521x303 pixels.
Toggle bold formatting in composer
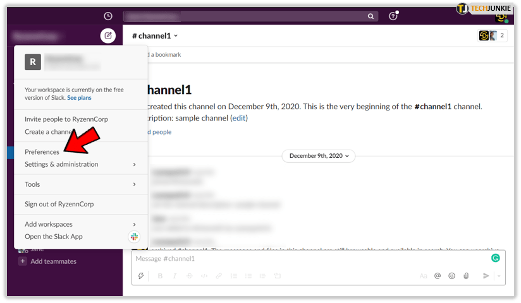(160, 276)
